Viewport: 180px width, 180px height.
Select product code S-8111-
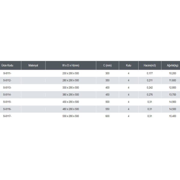(7, 73)
